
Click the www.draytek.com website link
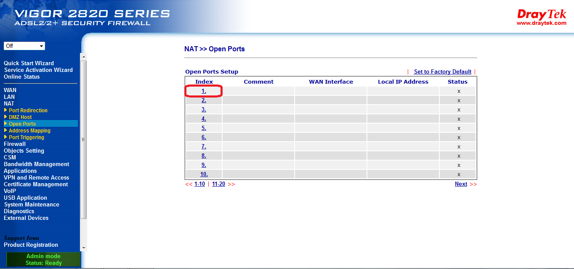541,23
